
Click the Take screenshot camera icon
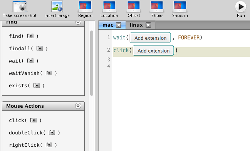pos(20,7)
